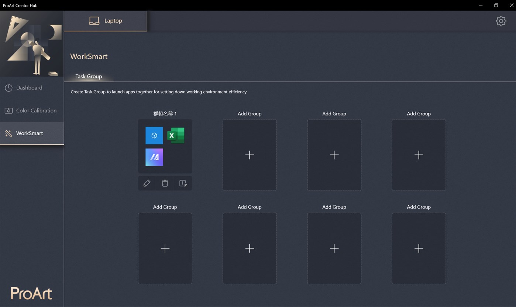Close the ProArt Creator Hub window

[x=511, y=5]
